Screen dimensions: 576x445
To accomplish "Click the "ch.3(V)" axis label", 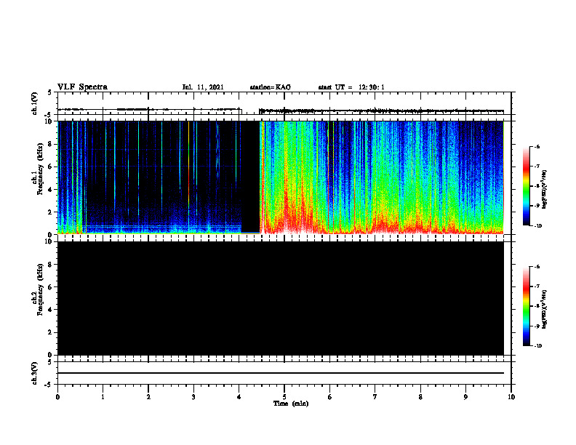I will tap(34, 374).
